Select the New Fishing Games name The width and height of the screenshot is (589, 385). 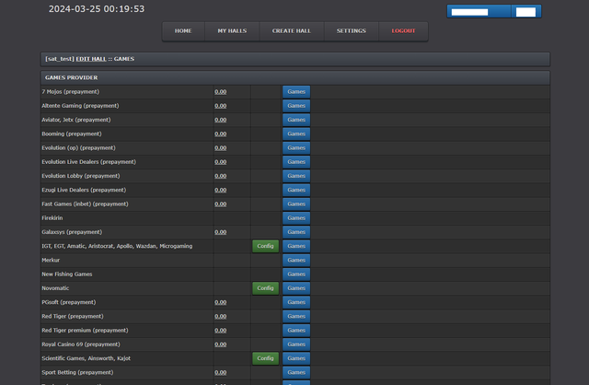click(67, 274)
